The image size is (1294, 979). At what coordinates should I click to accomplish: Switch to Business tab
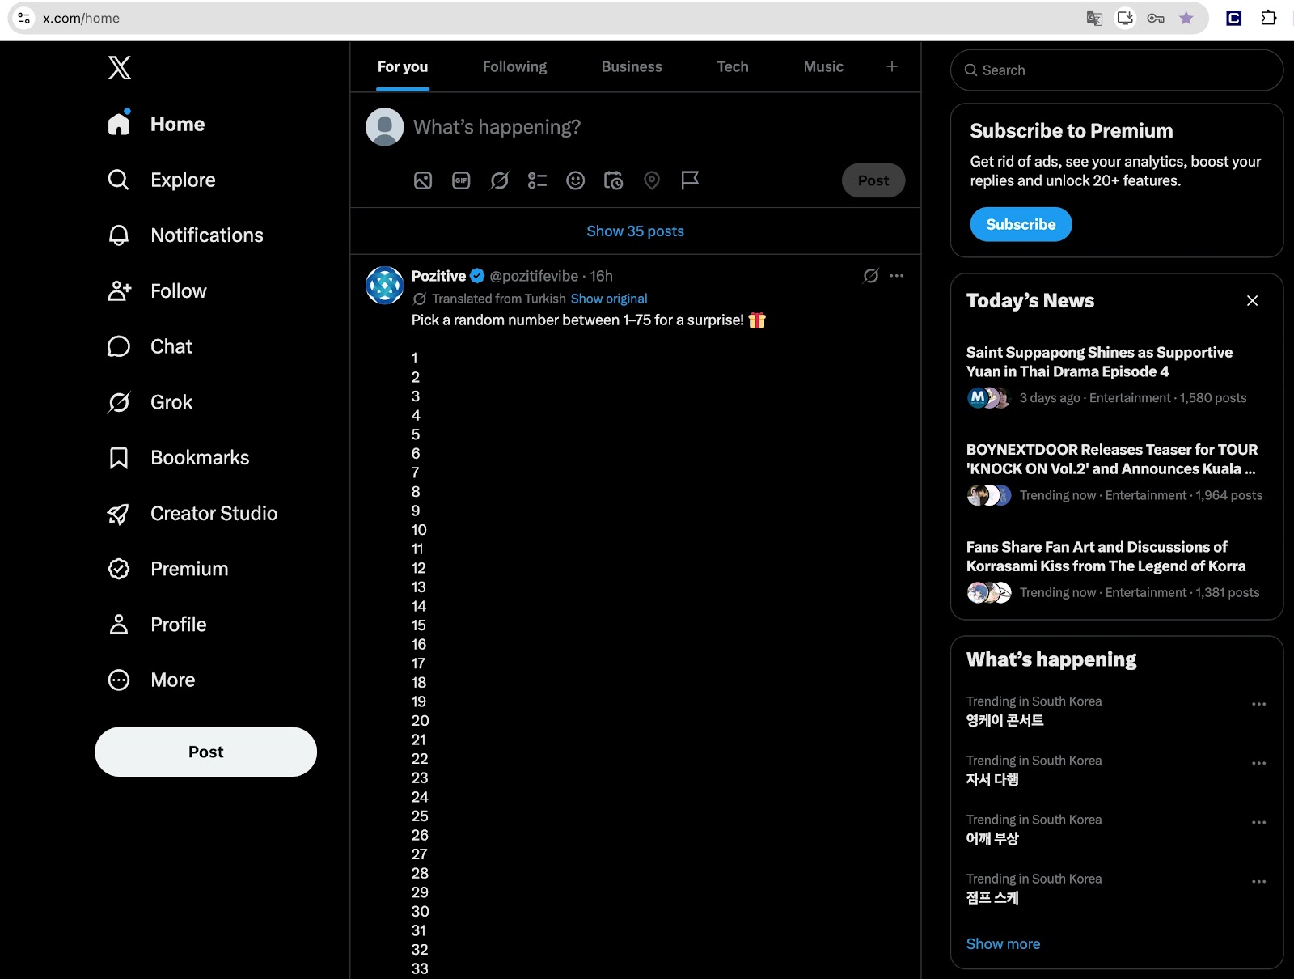[632, 67]
